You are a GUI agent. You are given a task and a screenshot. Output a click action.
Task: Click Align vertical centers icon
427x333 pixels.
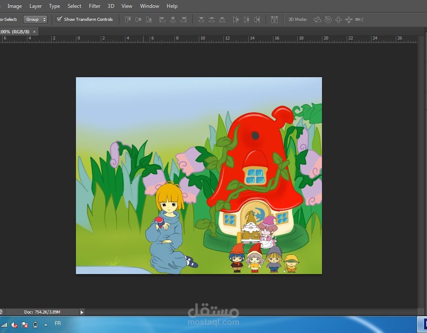(x=138, y=20)
